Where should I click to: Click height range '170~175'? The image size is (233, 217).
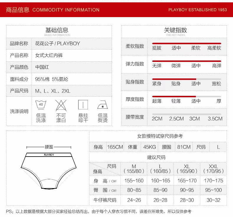[214, 181]
